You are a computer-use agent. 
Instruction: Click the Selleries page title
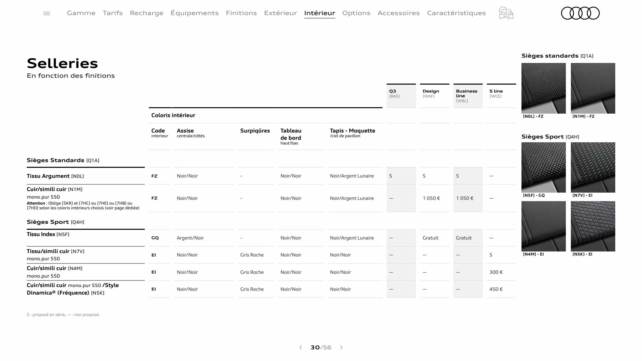62,63
